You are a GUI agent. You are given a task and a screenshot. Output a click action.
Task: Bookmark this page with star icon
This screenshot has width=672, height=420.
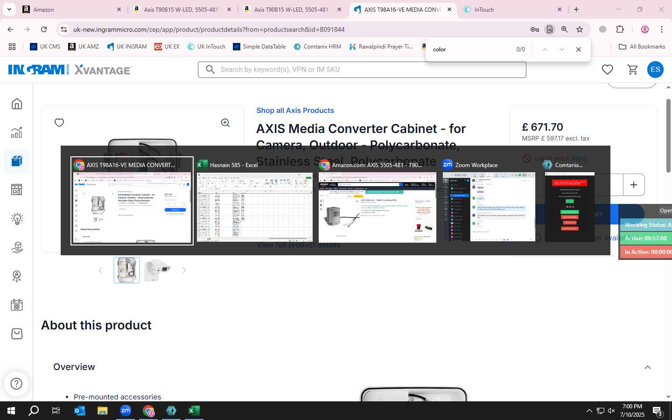coord(580,29)
